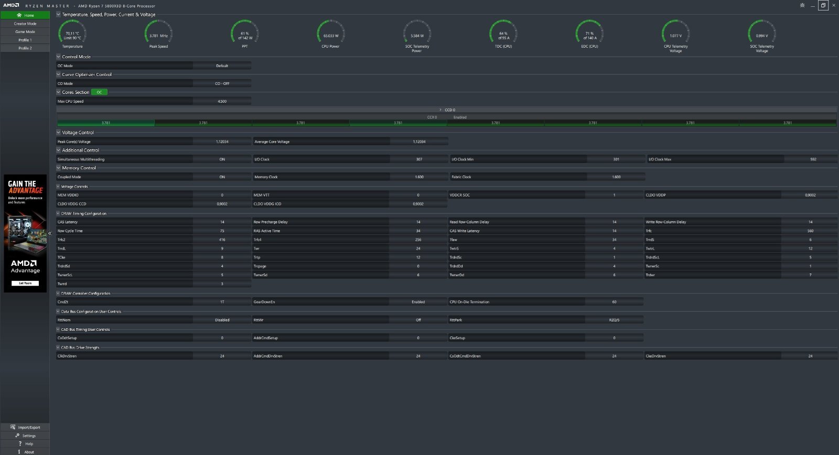Image resolution: width=839 pixels, height=455 pixels.
Task: Click the Memory Clock 1,600 field
Action: coord(419,177)
